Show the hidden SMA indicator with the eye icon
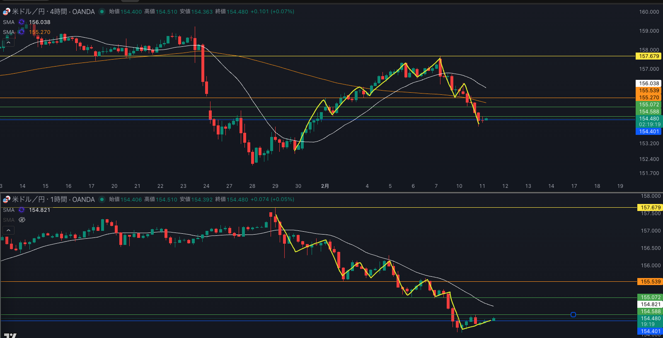 [x=22, y=220]
